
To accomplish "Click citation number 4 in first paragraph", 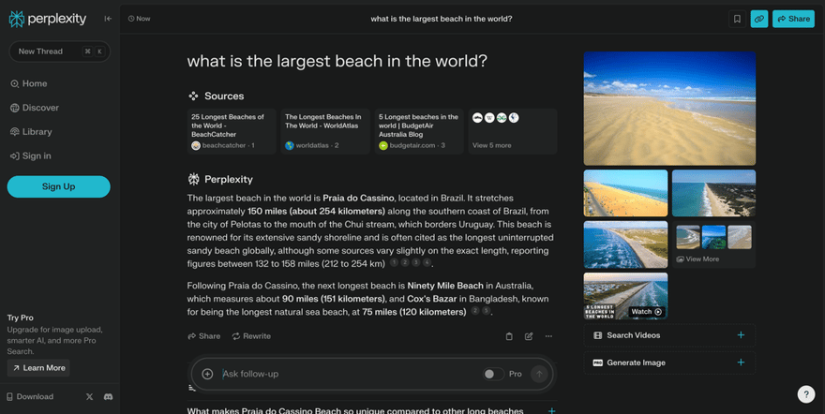I will coord(427,262).
